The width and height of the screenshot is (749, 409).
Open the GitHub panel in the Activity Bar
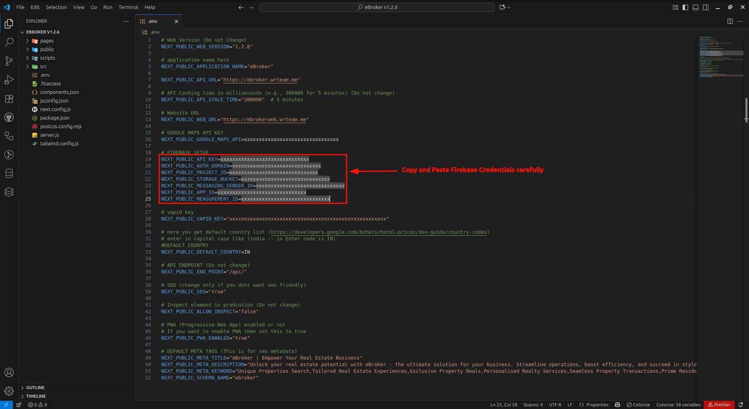pyautogui.click(x=9, y=117)
